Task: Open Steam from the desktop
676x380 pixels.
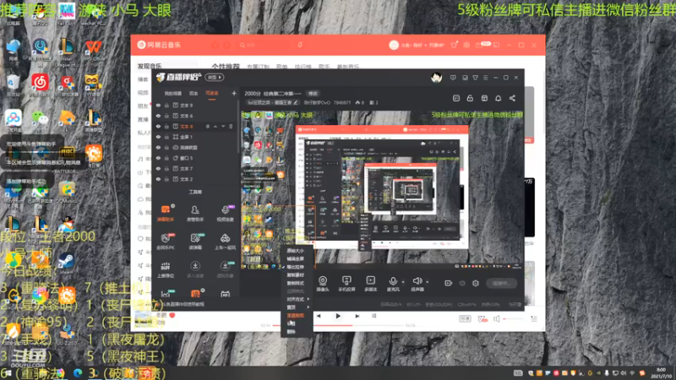Action: point(67,263)
